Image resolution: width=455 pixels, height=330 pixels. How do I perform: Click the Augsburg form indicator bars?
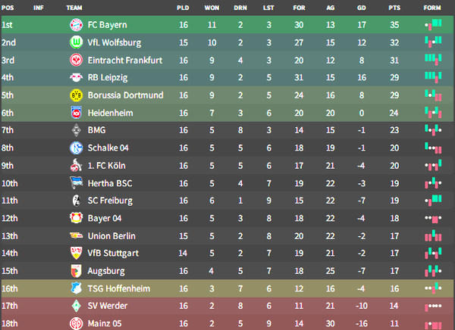coord(433,271)
